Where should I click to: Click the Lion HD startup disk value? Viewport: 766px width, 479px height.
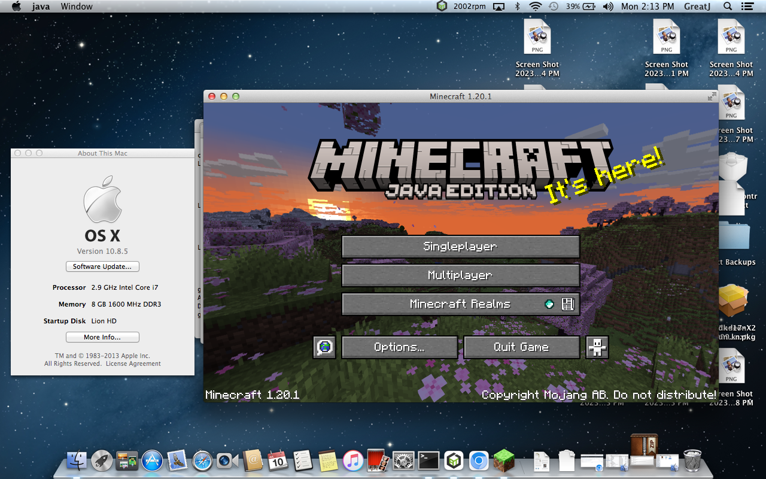(104, 322)
